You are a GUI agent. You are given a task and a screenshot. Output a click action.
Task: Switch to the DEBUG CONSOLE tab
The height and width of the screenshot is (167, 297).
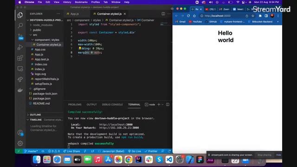112,104
